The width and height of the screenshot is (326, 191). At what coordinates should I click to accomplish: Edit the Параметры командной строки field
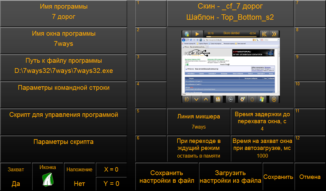[64, 95]
